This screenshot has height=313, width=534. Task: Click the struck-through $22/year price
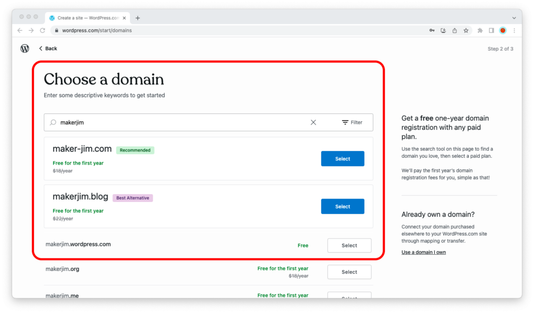pyautogui.click(x=63, y=219)
